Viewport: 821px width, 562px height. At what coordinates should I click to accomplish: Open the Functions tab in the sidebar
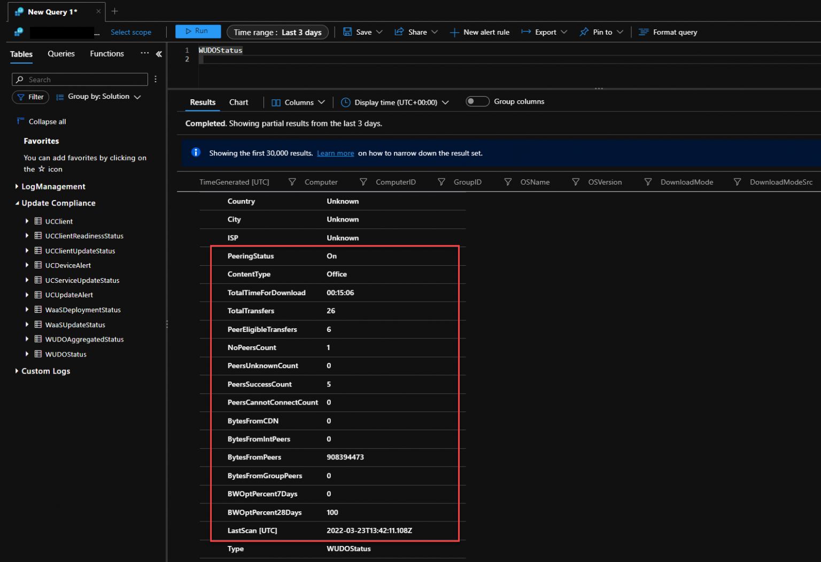pyautogui.click(x=106, y=53)
